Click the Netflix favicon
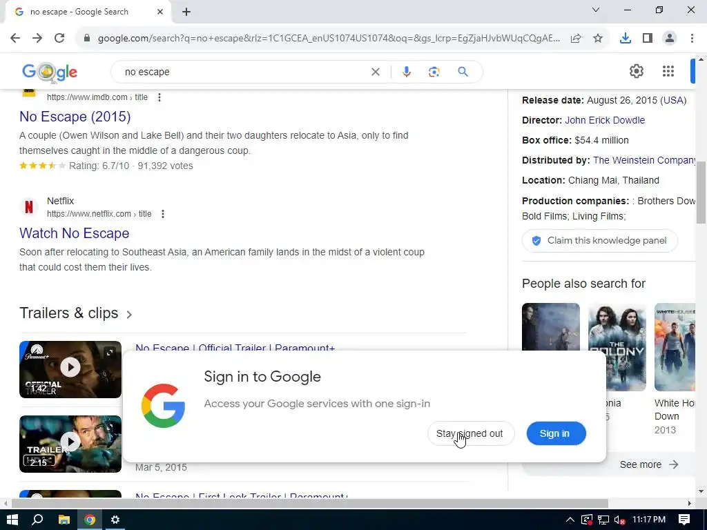The image size is (707, 530). pyautogui.click(x=29, y=207)
